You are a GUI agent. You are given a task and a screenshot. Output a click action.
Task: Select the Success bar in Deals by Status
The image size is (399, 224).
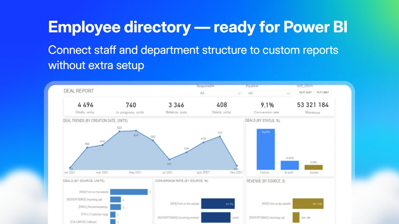coord(314,167)
